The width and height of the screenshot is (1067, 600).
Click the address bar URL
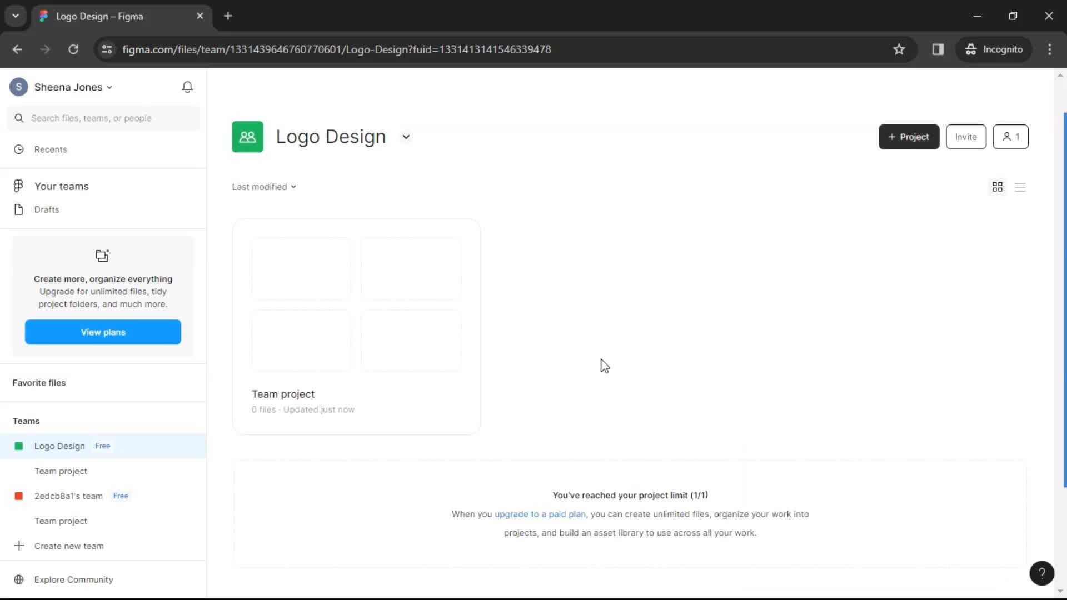tap(336, 49)
